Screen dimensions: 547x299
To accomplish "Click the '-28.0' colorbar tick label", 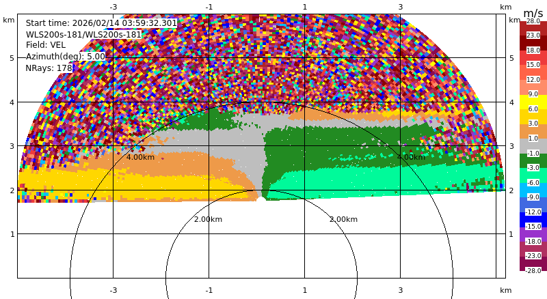I will pyautogui.click(x=533, y=271).
